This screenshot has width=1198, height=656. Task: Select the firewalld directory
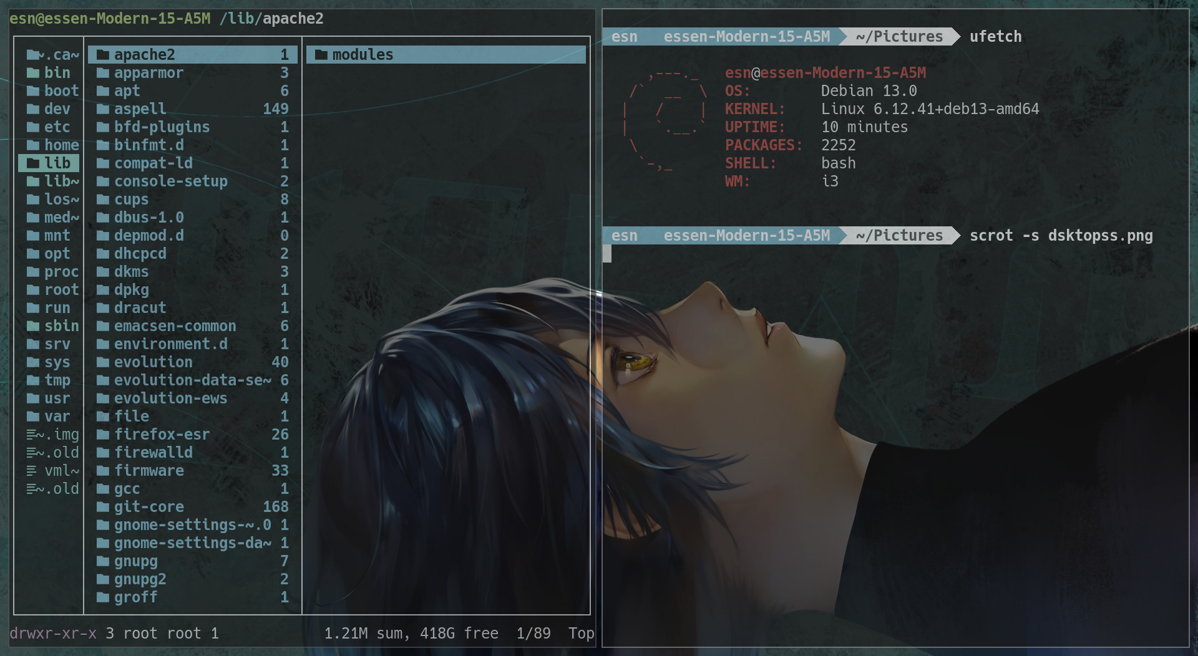point(193,453)
